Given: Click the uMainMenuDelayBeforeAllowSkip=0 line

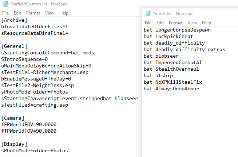Looking at the screenshot, I should click(46, 66).
